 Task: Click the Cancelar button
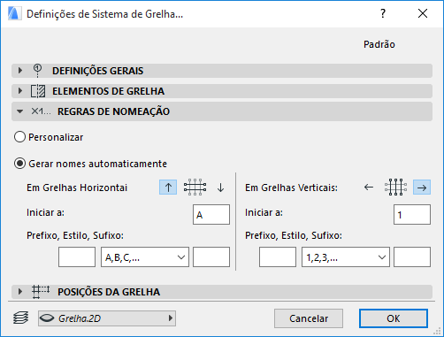click(309, 318)
